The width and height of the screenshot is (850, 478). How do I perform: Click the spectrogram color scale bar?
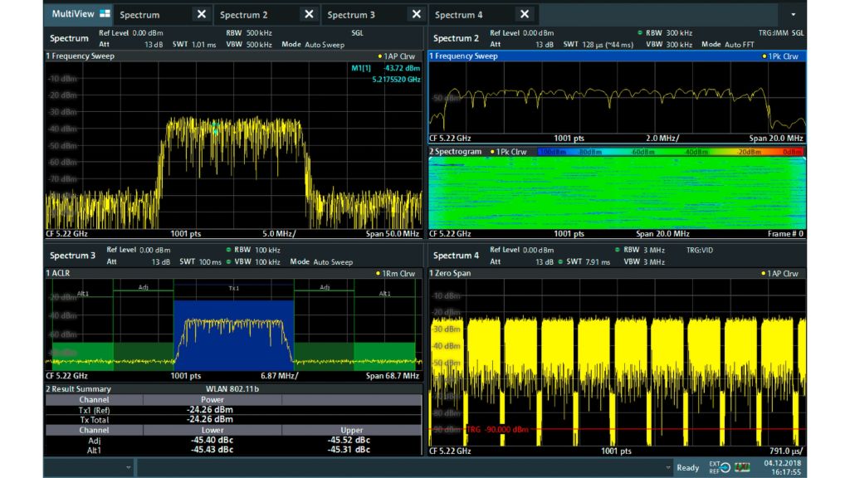670,152
